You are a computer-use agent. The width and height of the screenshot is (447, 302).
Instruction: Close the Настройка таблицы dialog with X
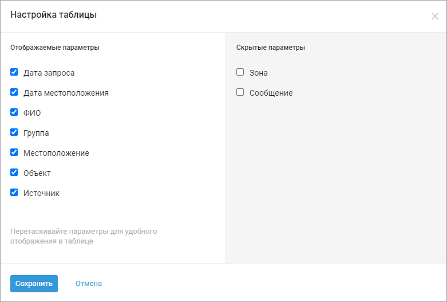(435, 16)
